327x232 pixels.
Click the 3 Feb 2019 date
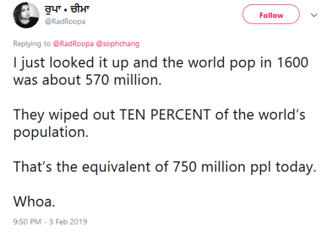point(68,222)
